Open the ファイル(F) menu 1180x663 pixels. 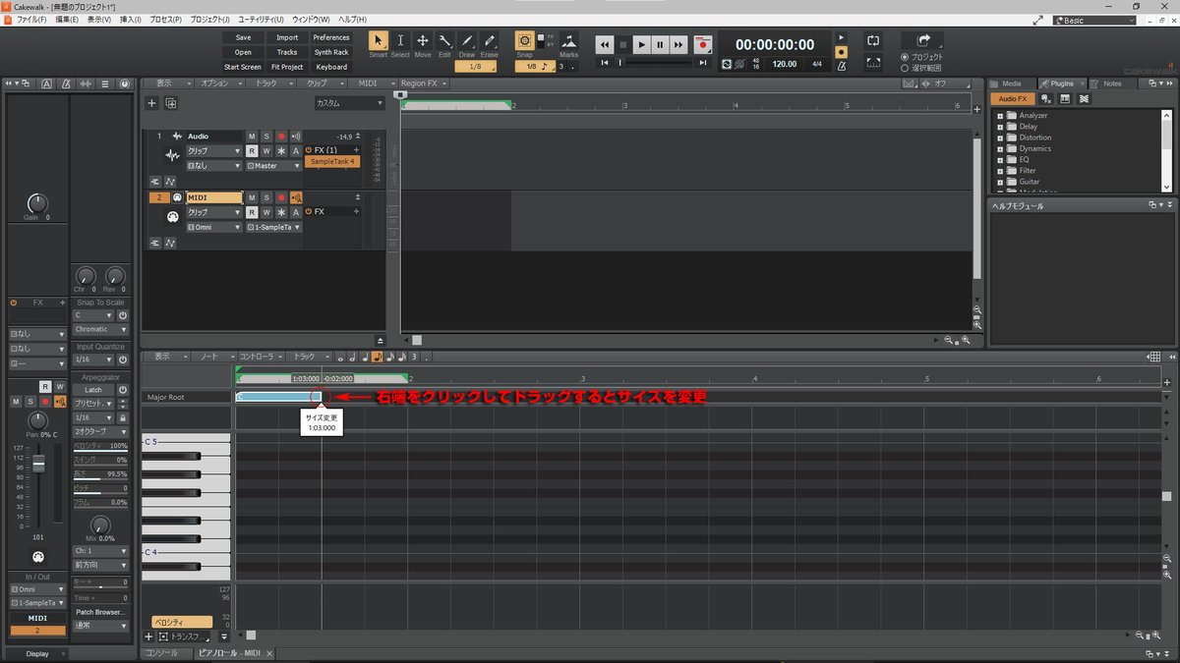tap(30, 20)
